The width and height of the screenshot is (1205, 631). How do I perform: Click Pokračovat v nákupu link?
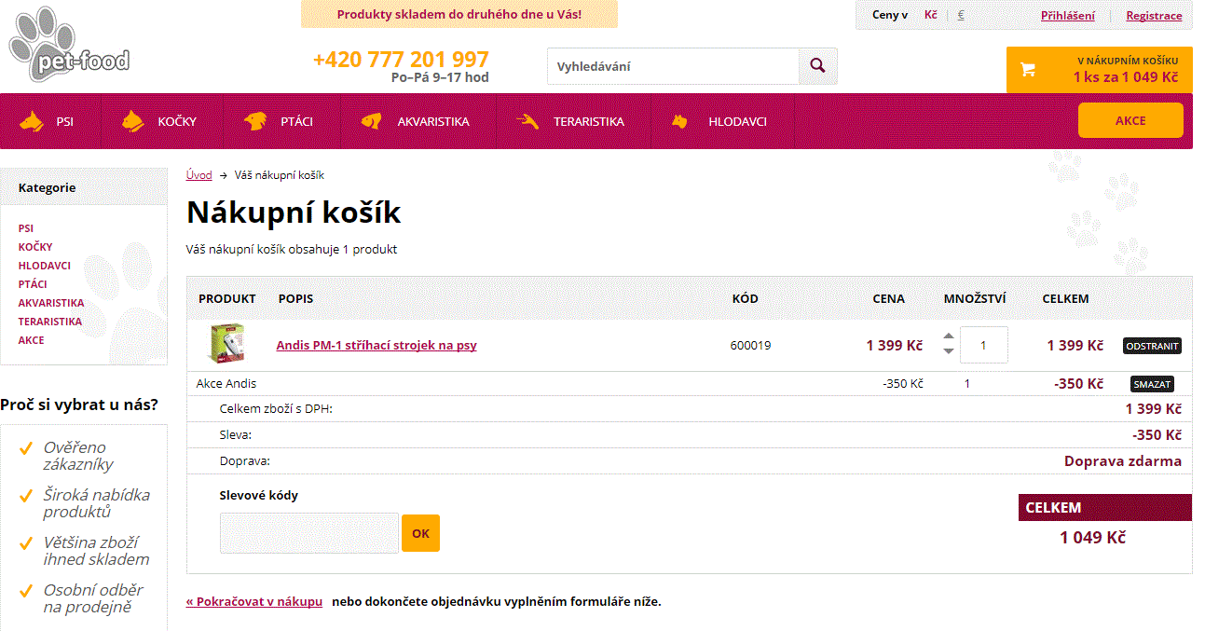click(254, 601)
